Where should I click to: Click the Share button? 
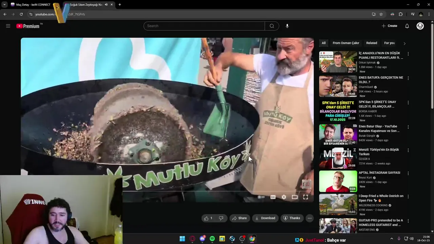pyautogui.click(x=239, y=218)
